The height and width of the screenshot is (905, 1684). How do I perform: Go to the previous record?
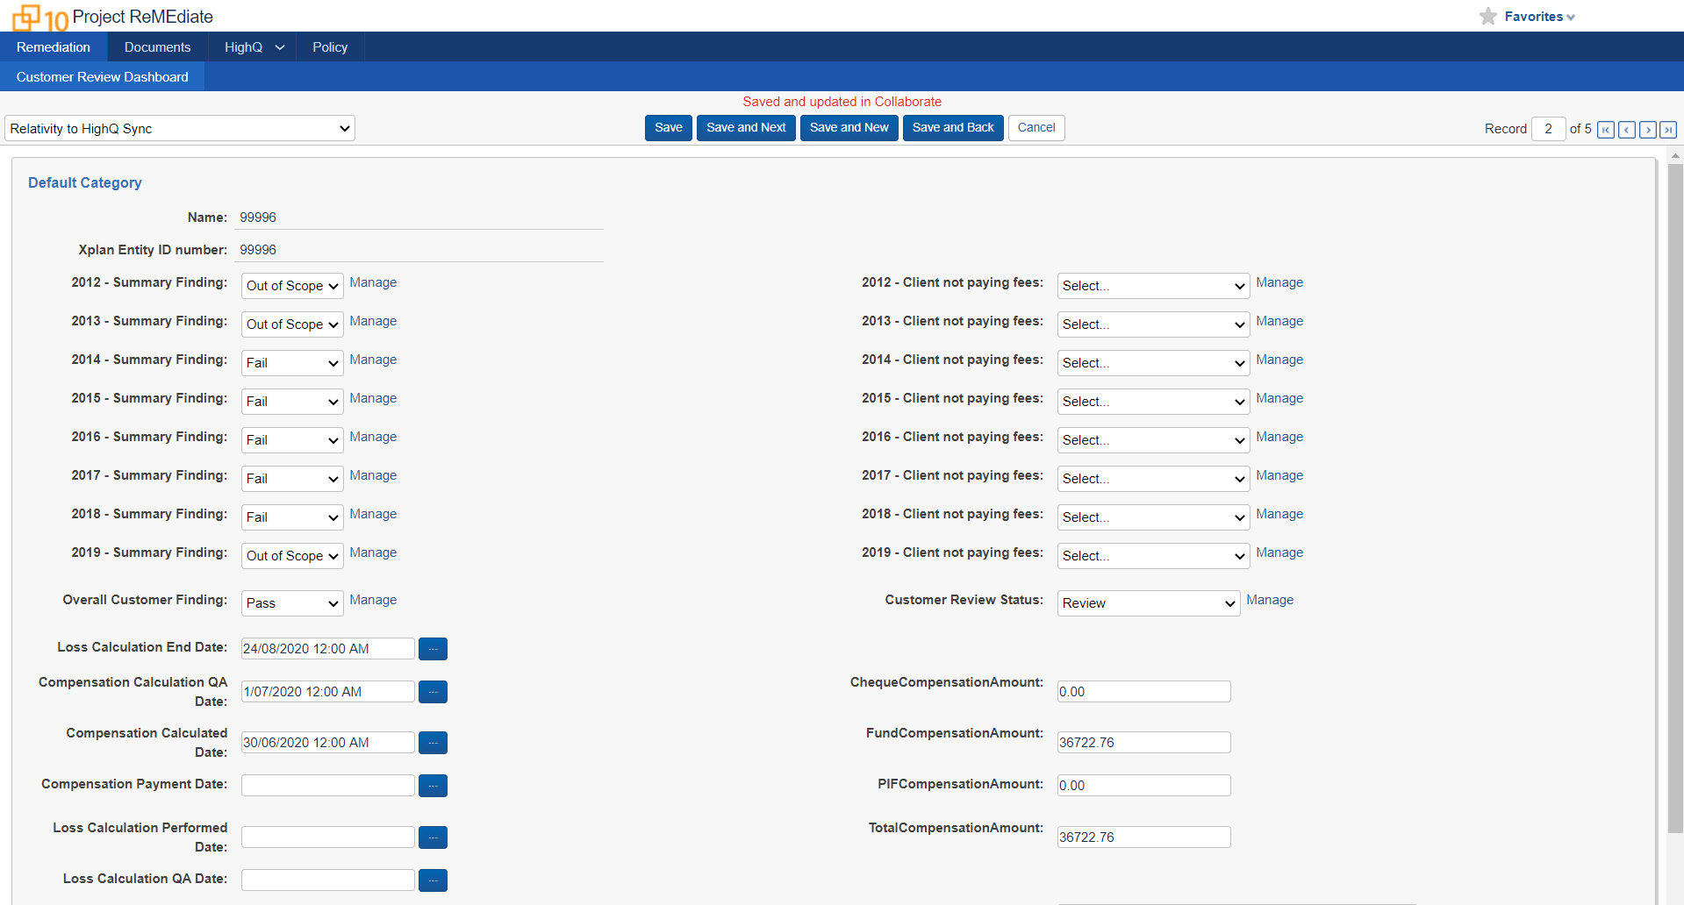pos(1626,129)
